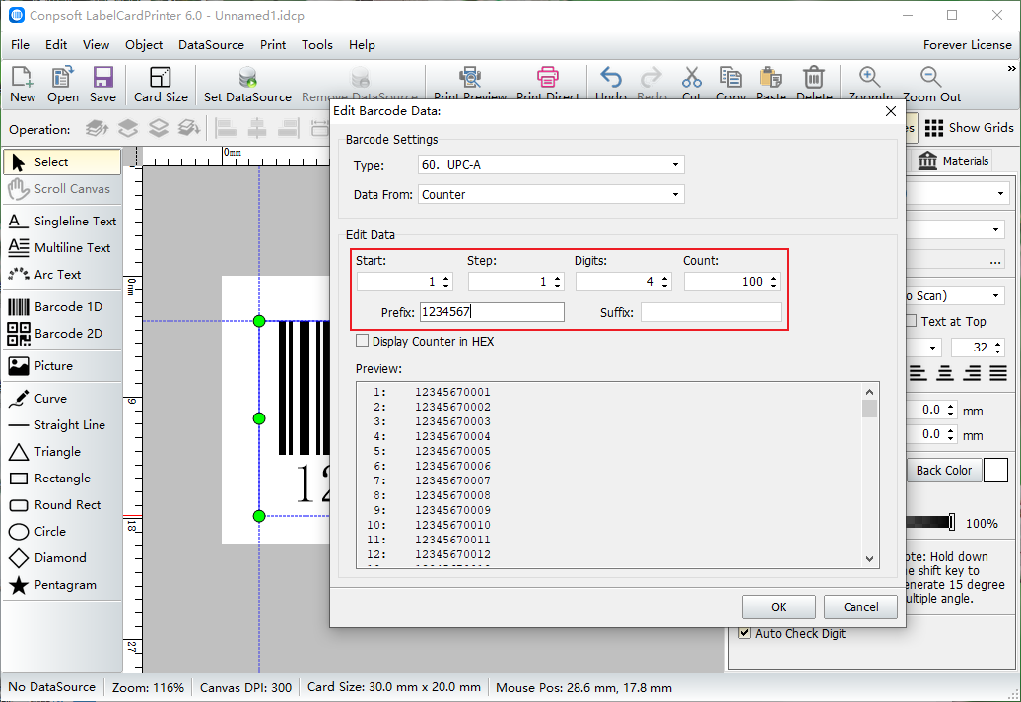Open the Data From dropdown
The width and height of the screenshot is (1021, 702).
click(x=551, y=194)
